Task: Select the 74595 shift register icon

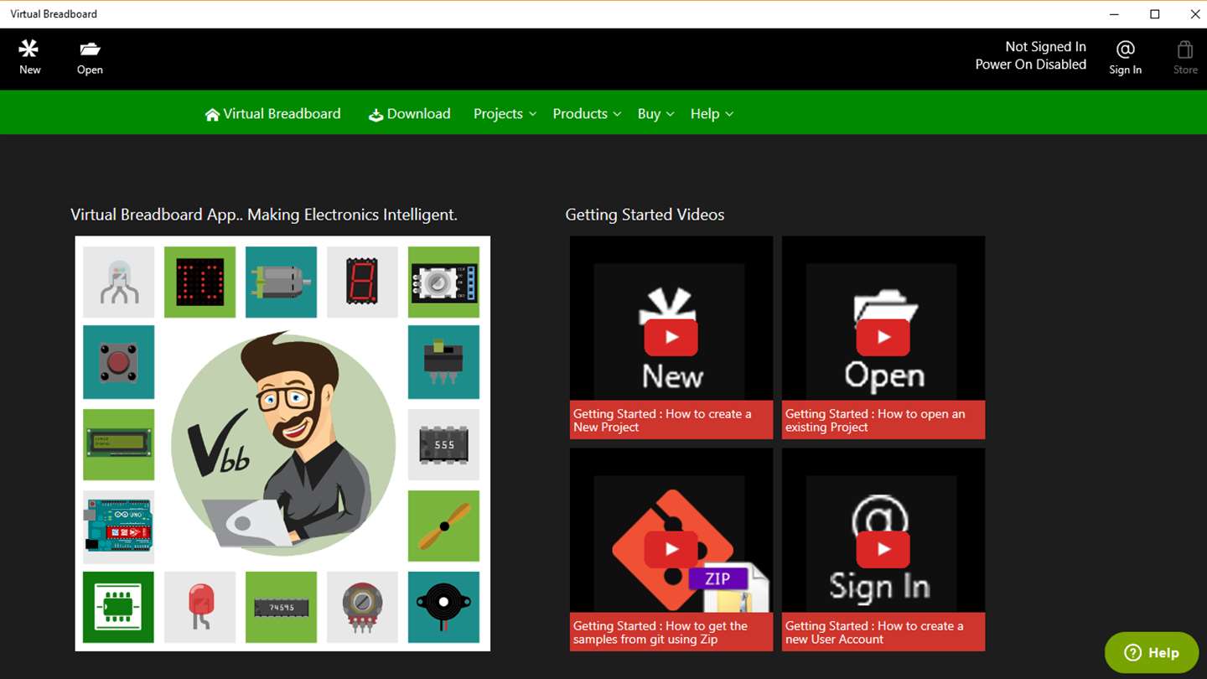Action: (281, 607)
